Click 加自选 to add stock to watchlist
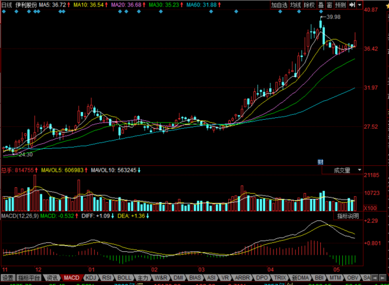The width and height of the screenshot is (389, 285). tap(279, 4)
